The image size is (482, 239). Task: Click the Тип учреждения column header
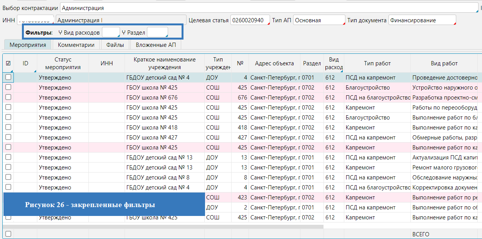(x=218, y=63)
